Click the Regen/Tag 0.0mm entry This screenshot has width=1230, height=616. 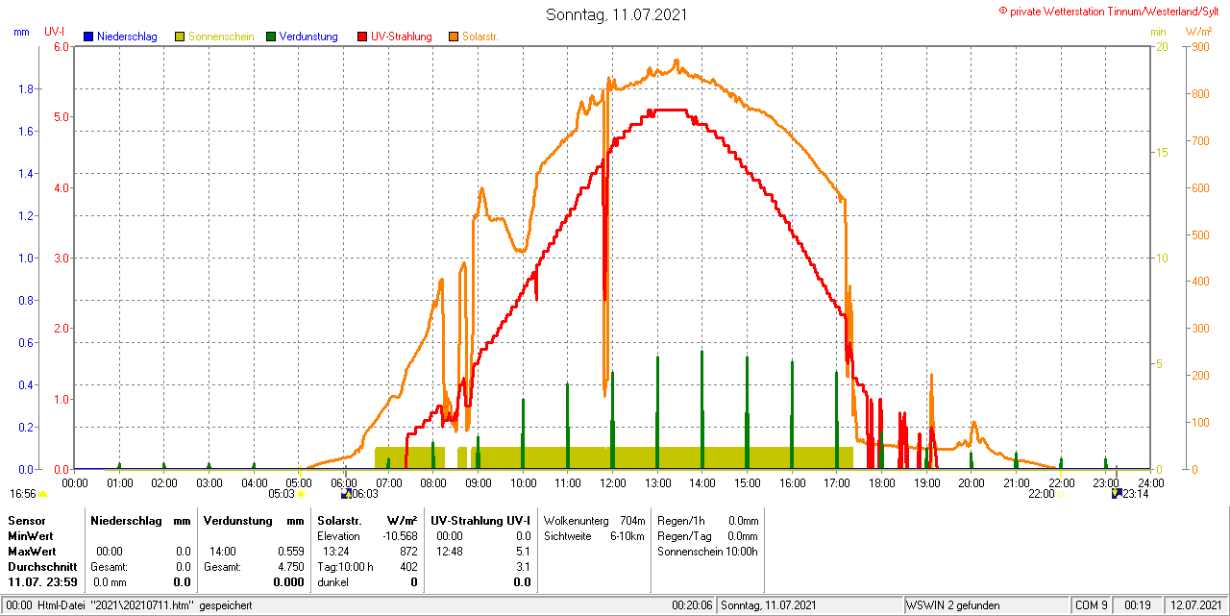[708, 535]
